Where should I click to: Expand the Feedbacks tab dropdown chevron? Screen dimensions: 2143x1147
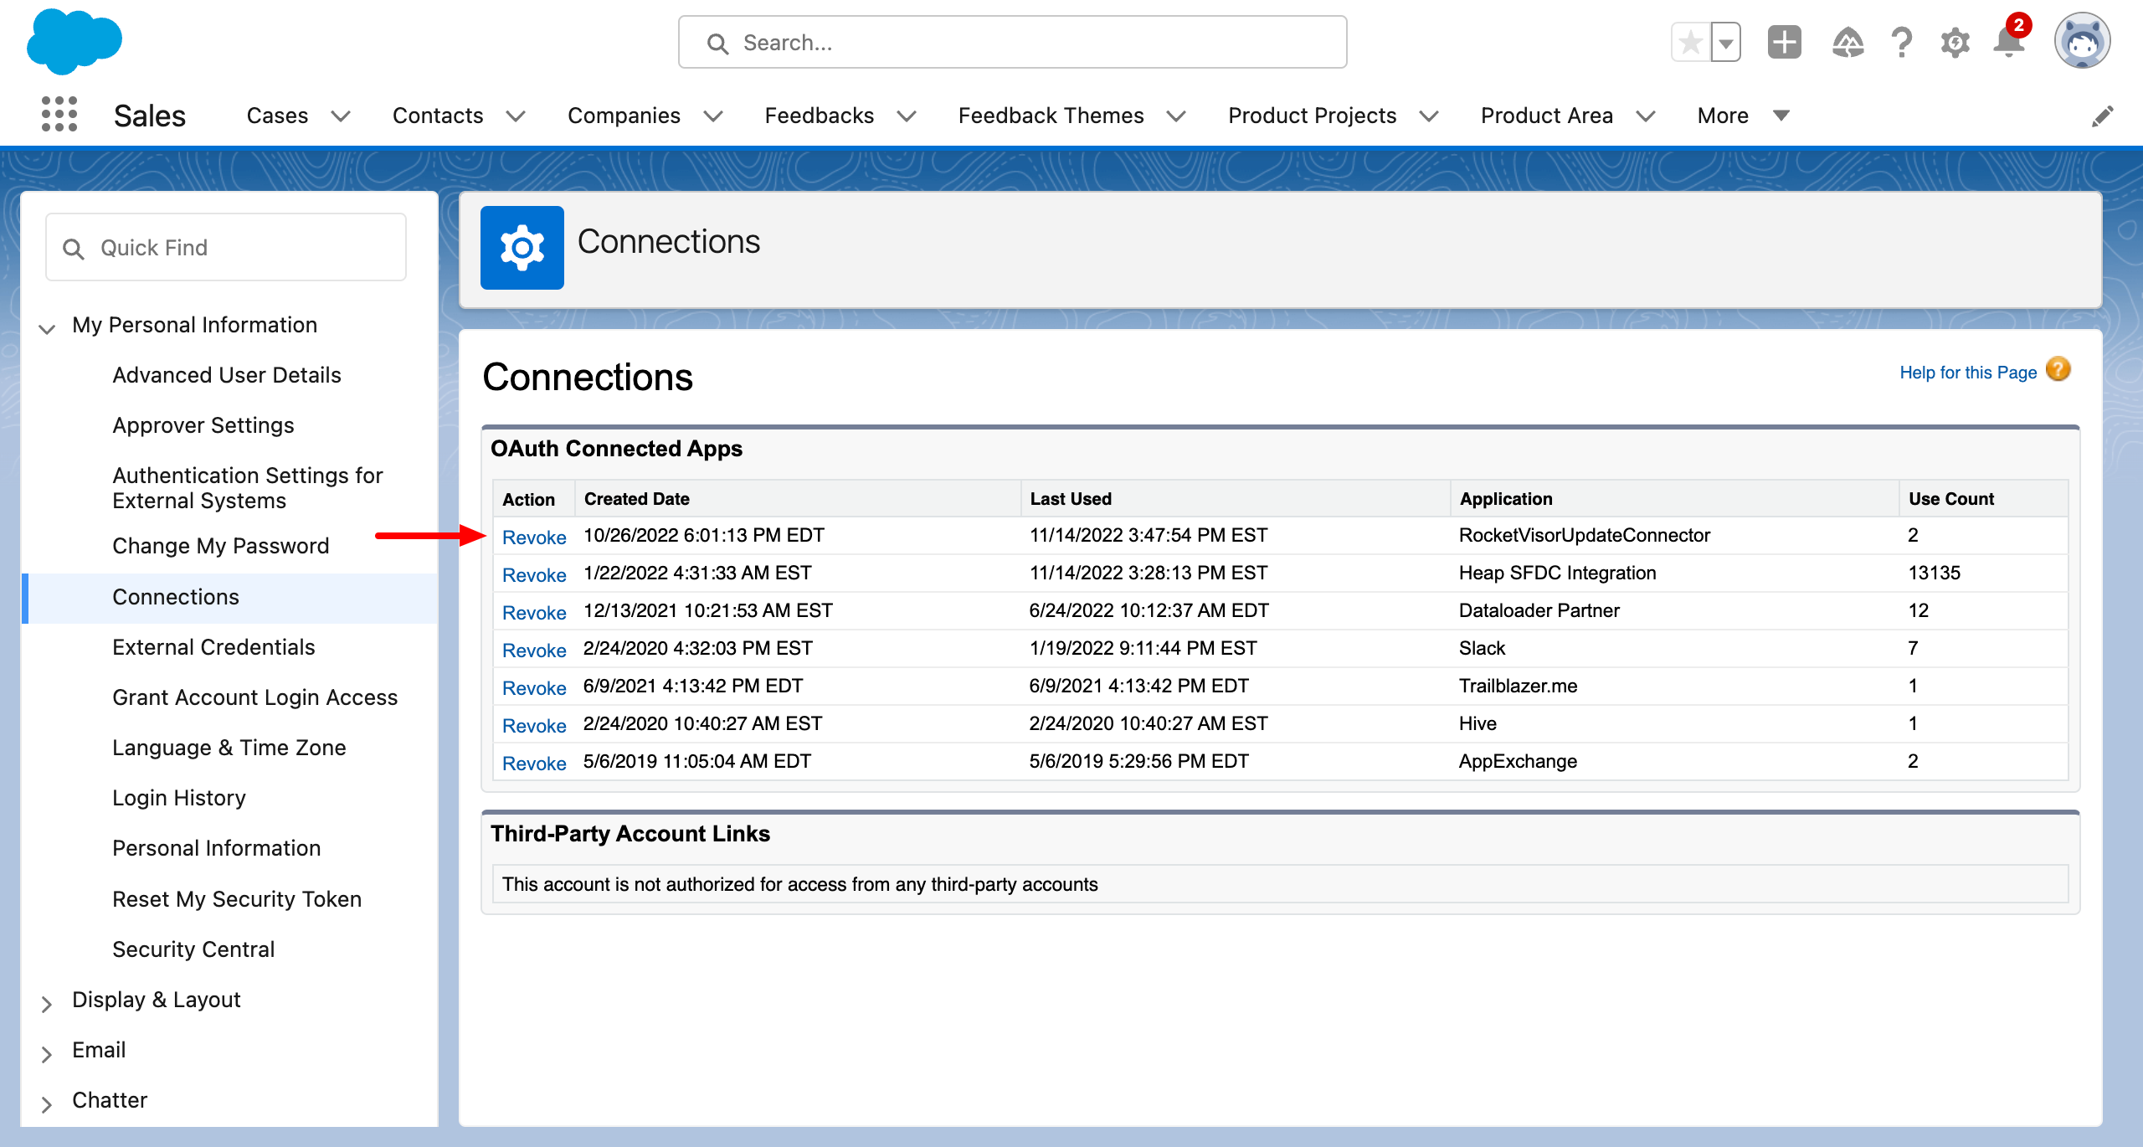tap(907, 116)
